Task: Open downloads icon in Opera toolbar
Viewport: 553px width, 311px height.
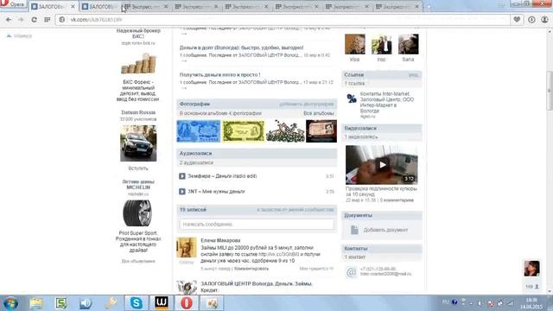Action: pos(531,20)
